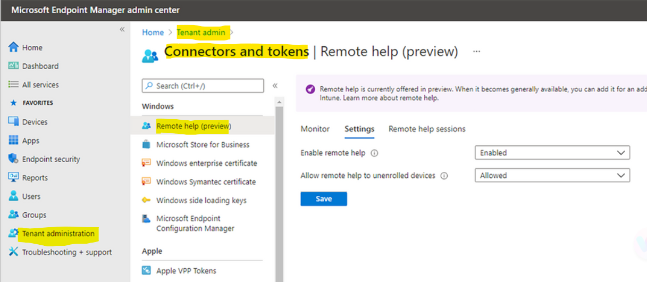This screenshot has width=647, height=282.
Task: Click the Windows side loading keys icon
Action: tap(146, 200)
